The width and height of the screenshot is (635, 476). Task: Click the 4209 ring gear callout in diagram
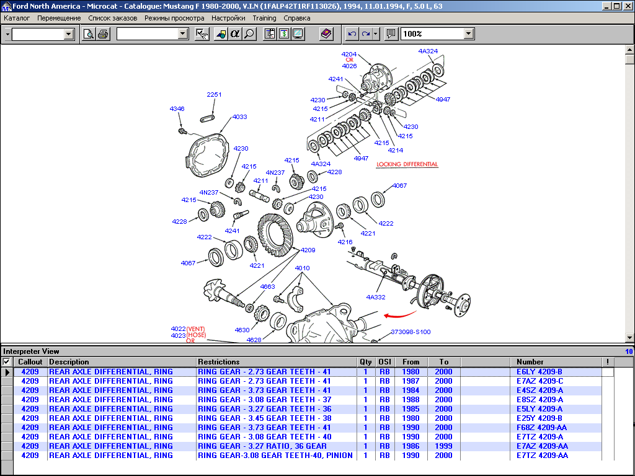click(x=308, y=250)
